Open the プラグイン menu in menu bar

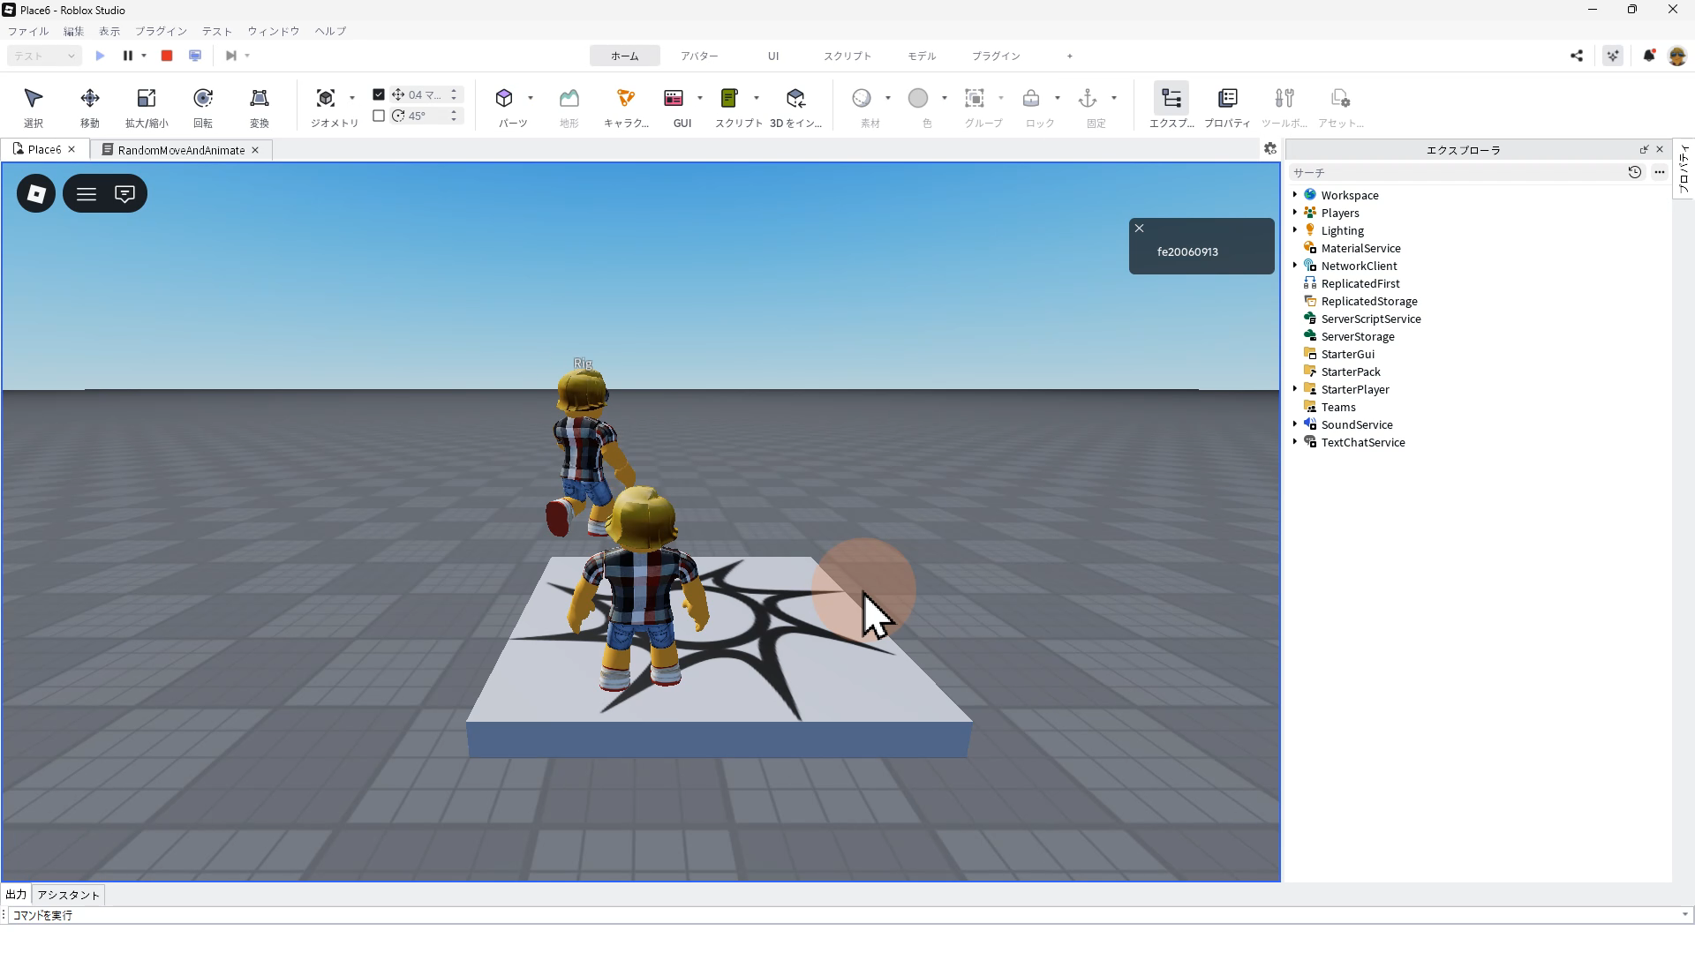click(x=161, y=31)
